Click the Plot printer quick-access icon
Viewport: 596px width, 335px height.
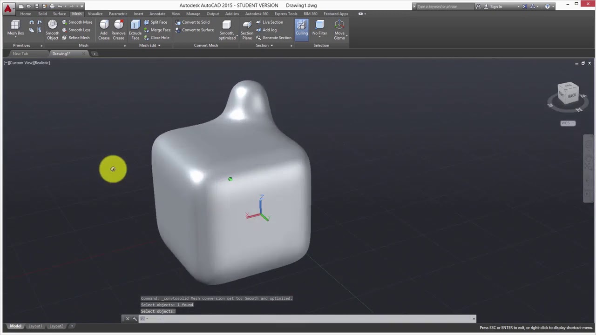tap(52, 6)
